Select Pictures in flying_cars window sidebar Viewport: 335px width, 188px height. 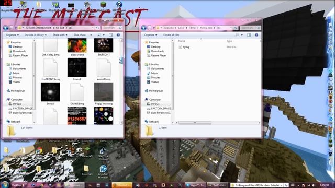click(x=153, y=78)
